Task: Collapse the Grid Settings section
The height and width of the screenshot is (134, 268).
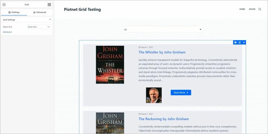Action: pyautogui.click(x=27, y=20)
